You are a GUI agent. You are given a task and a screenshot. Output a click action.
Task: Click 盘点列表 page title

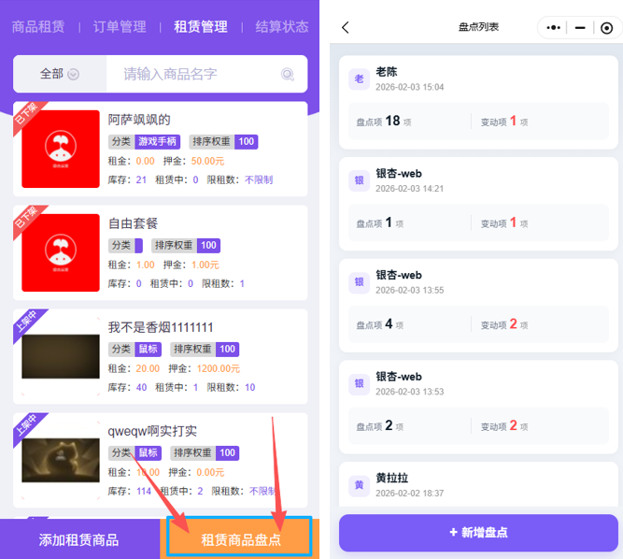click(x=478, y=27)
